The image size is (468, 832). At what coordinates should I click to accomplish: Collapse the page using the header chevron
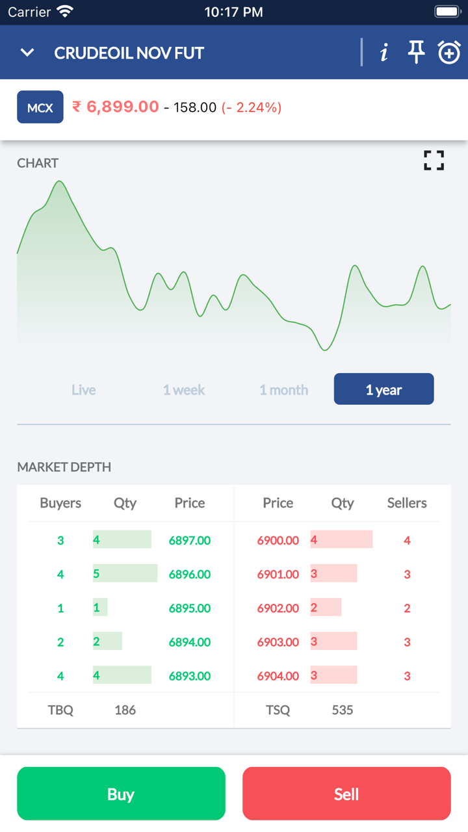[27, 53]
